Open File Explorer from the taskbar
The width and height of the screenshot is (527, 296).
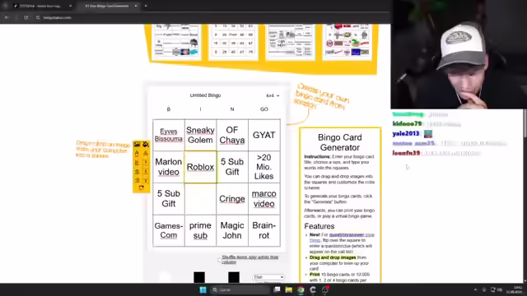tap(289, 289)
